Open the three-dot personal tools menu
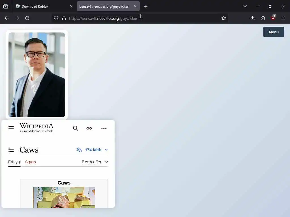290x217 pixels. point(104,128)
